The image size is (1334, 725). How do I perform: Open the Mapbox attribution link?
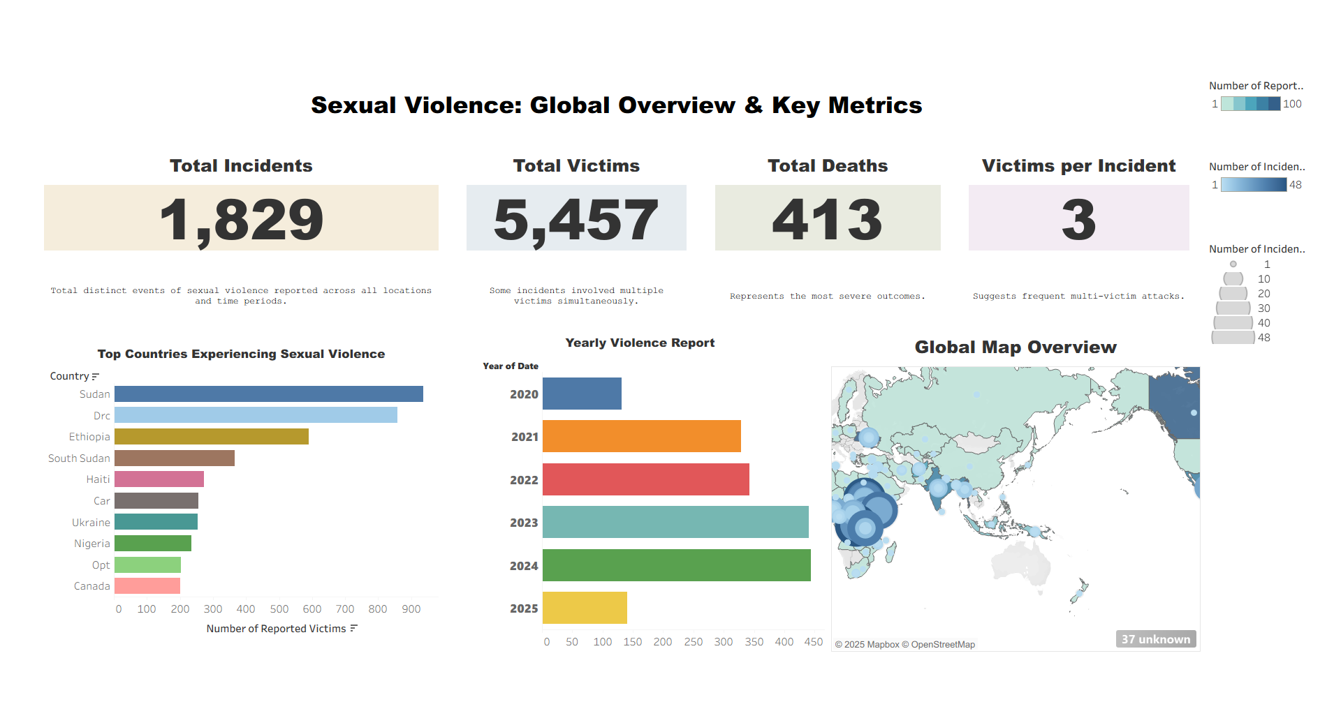tap(867, 645)
